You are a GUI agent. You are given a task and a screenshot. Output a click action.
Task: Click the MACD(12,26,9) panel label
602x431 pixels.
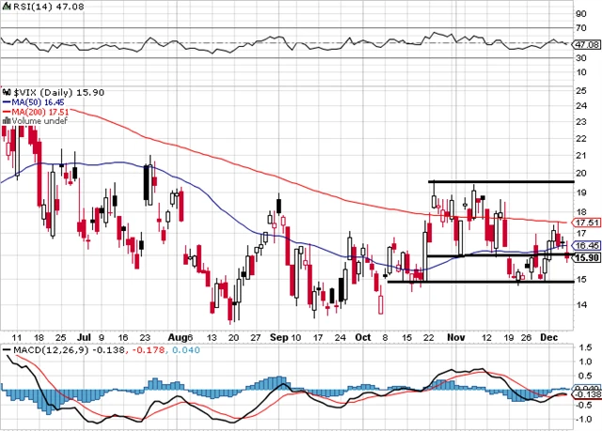tap(41, 349)
